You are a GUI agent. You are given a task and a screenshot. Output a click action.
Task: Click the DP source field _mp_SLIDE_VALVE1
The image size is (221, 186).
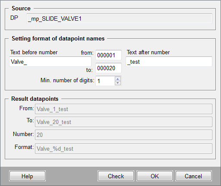[119, 19]
